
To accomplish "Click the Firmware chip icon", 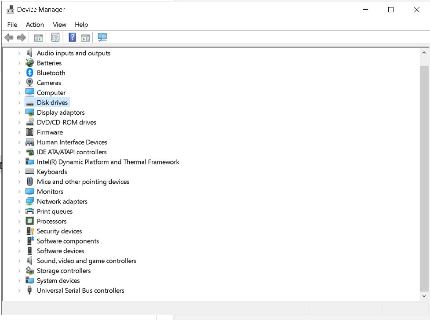I will (29, 132).
